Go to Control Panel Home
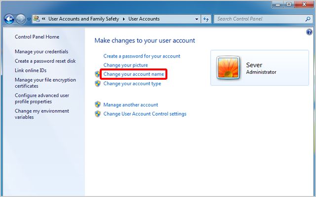This screenshot has width=316, height=197. 37,37
